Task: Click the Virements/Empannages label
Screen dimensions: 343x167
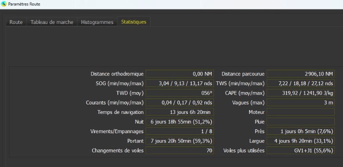Action: coord(117,131)
